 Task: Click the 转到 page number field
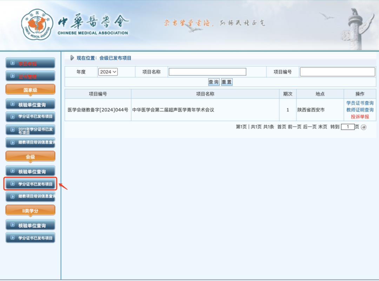(347, 127)
